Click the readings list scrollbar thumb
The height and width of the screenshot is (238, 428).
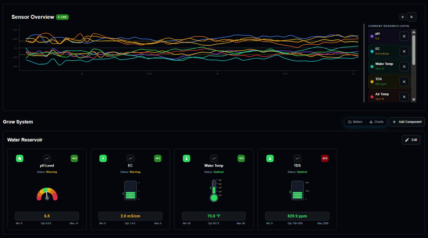point(414,50)
